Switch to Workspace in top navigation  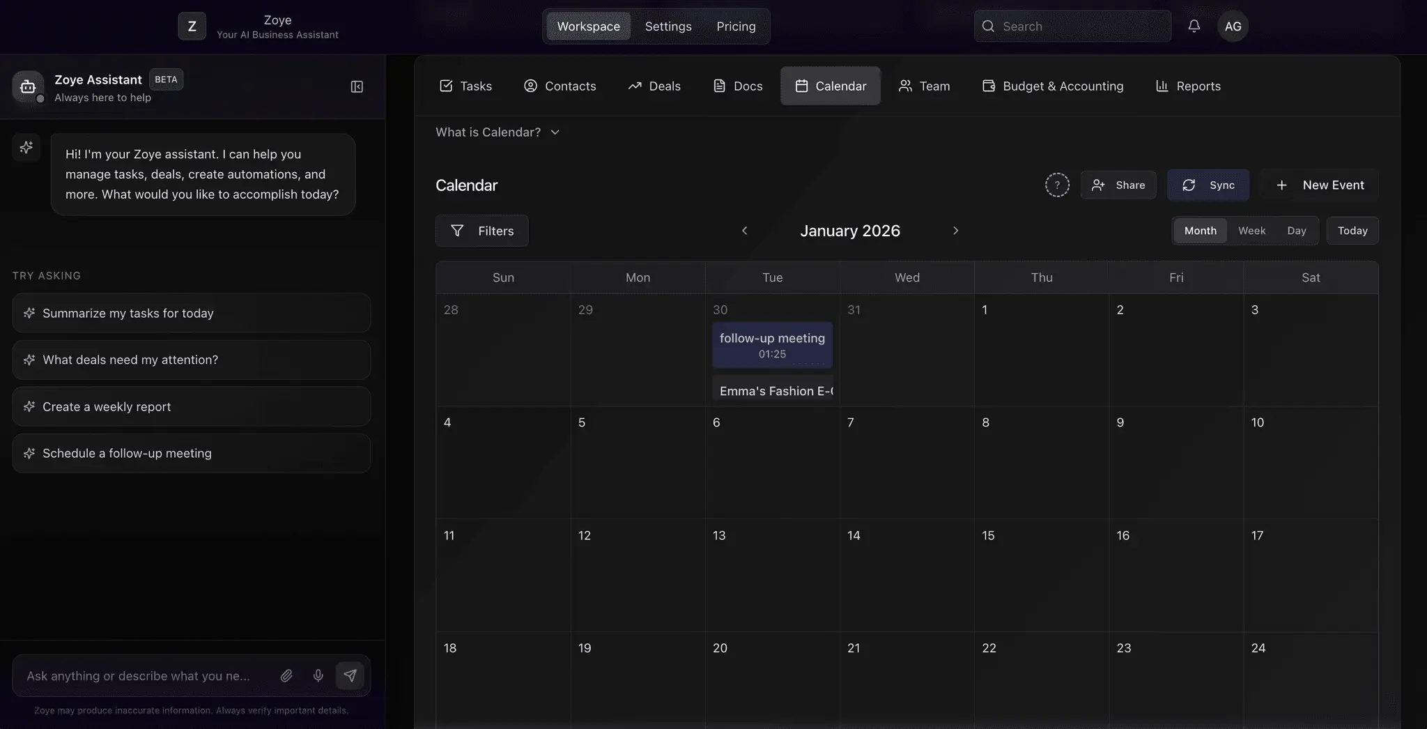tap(588, 26)
